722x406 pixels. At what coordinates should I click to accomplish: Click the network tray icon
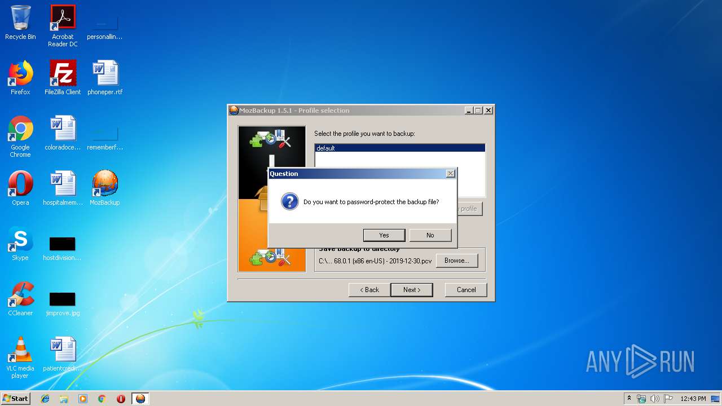click(x=641, y=399)
